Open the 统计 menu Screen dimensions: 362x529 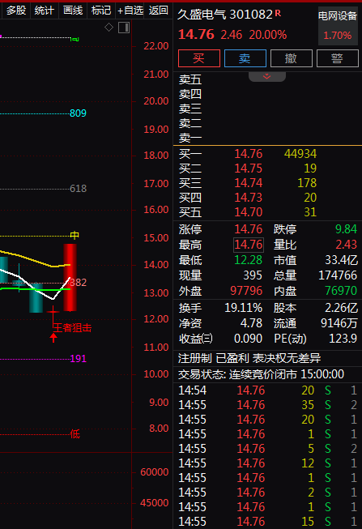45,11
